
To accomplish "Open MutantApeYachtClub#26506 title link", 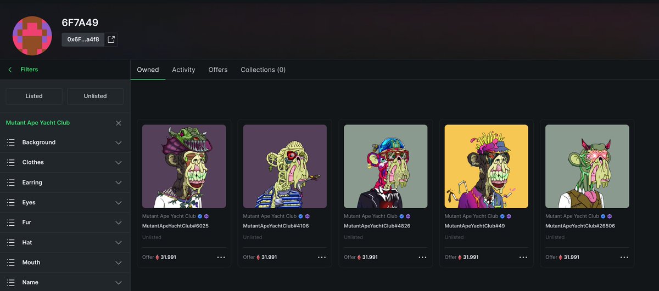I will 580,226.
